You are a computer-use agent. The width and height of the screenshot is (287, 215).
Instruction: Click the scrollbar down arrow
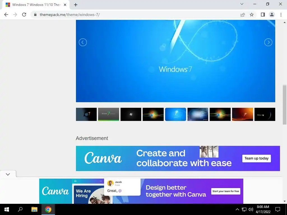(284, 201)
